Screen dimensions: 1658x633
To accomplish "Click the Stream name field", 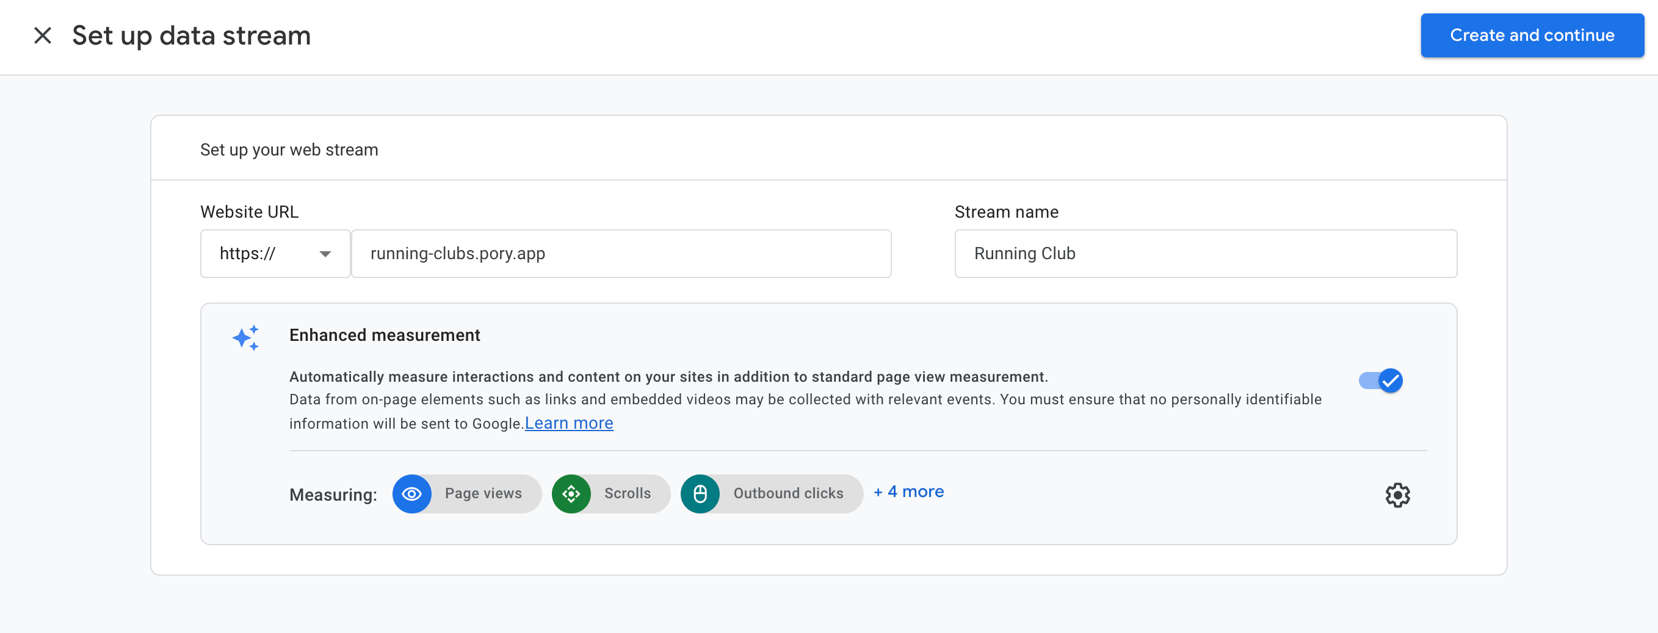I will pyautogui.click(x=1206, y=254).
